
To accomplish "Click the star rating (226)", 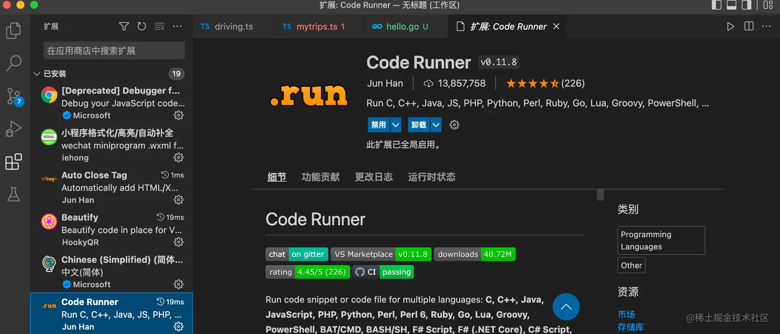I will [545, 83].
